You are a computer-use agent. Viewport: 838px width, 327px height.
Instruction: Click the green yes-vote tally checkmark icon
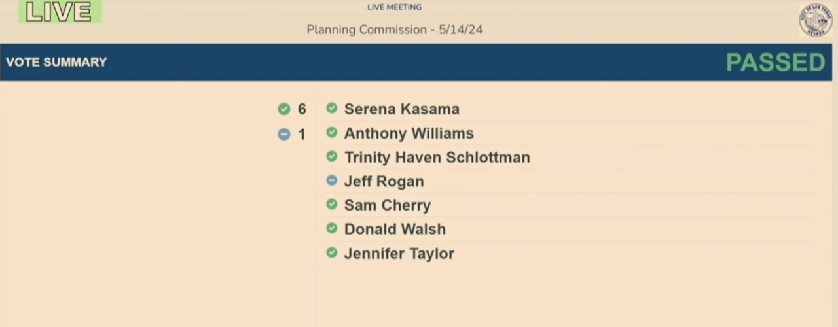click(283, 109)
